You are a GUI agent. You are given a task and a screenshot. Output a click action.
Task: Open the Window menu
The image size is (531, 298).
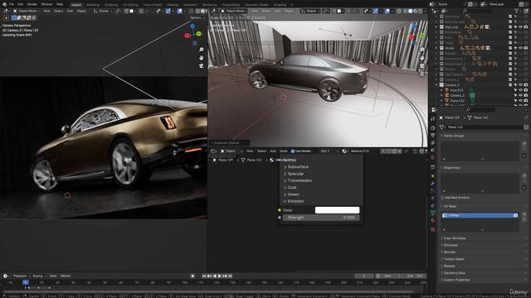click(46, 4)
